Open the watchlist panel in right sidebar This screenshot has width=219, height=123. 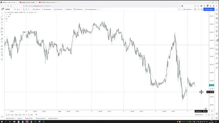coord(217,10)
